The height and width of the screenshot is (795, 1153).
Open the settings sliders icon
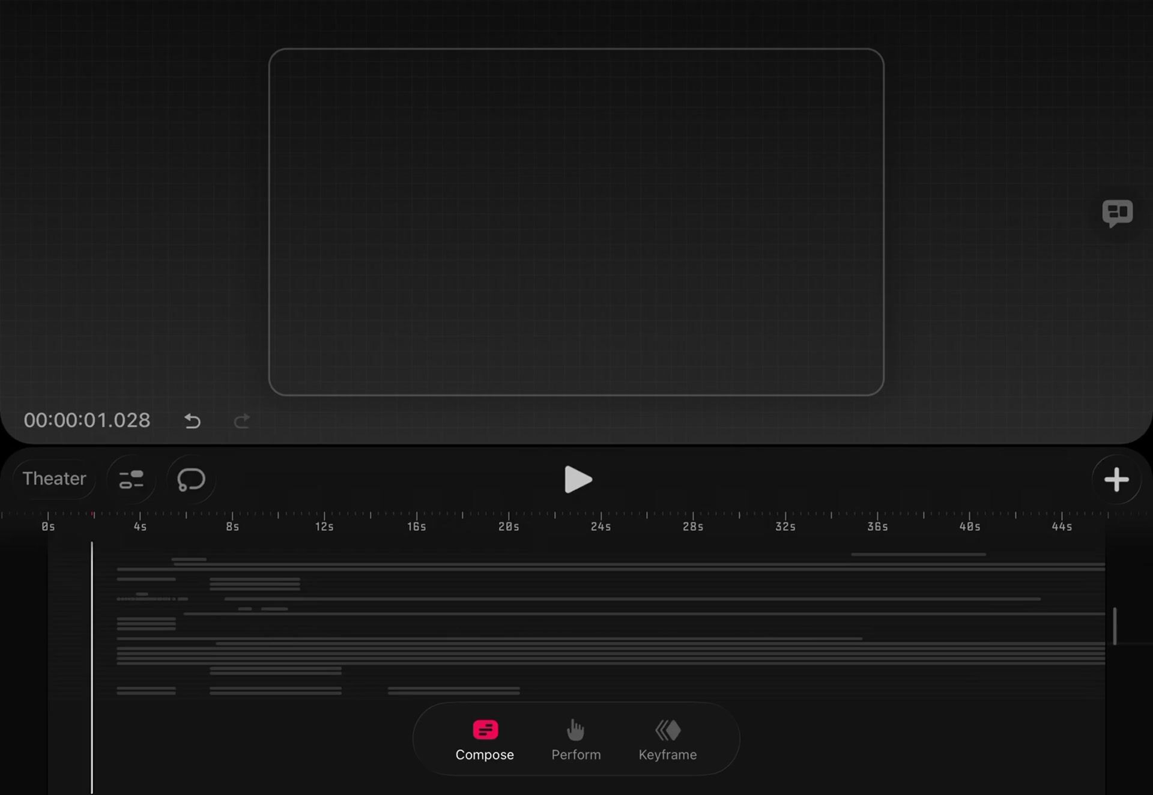(131, 479)
